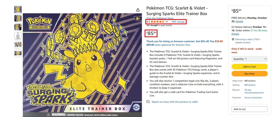
Task: Click the delivery location pin icon
Action: pos(233,39)
